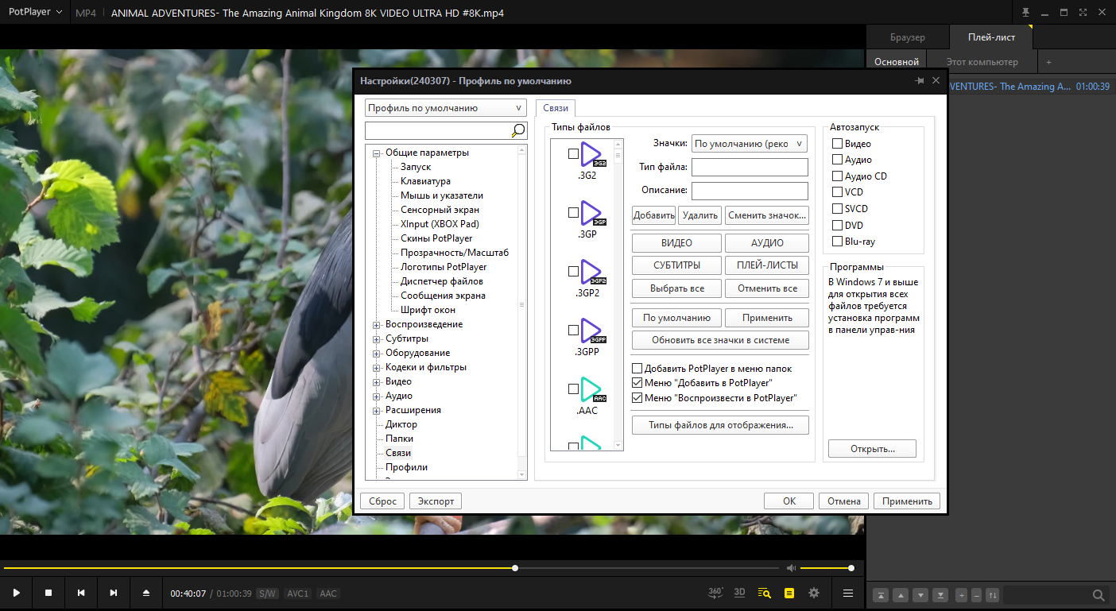This screenshot has width=1116, height=611.
Task: Check the .3G2 file type checkbox
Action: click(x=573, y=154)
